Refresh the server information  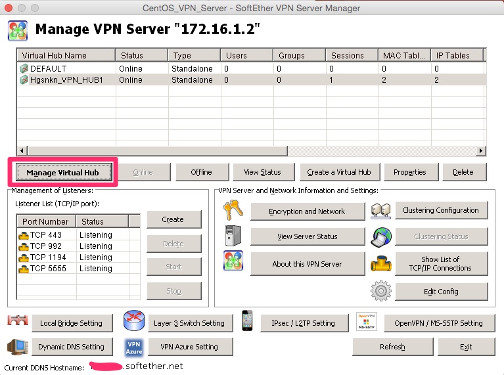tap(392, 347)
